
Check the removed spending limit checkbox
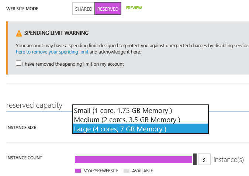[x=18, y=63]
